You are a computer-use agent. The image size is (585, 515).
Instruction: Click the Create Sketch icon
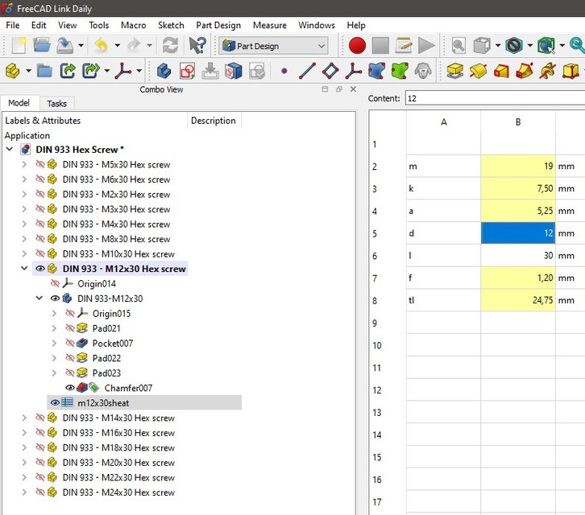pos(187,71)
